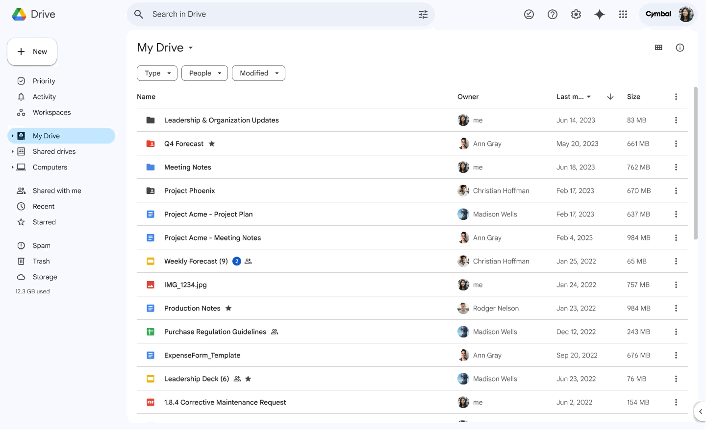Open the three-dot menu for Project Phoenix
The width and height of the screenshot is (706, 431).
point(676,191)
